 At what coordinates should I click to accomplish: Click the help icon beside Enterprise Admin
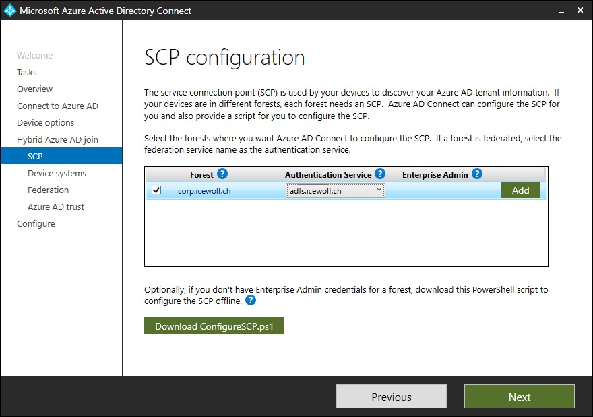click(x=477, y=174)
